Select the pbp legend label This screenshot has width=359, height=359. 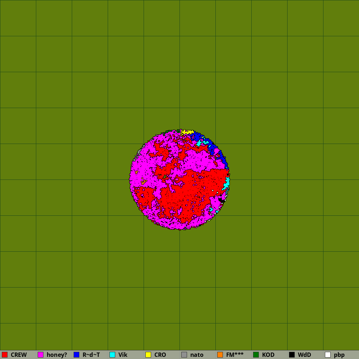coord(339,355)
